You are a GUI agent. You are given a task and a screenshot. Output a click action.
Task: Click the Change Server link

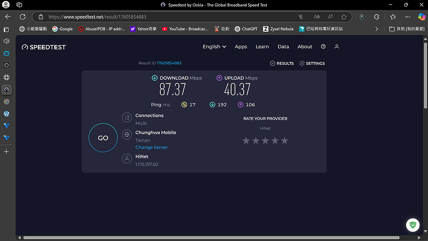(151, 147)
